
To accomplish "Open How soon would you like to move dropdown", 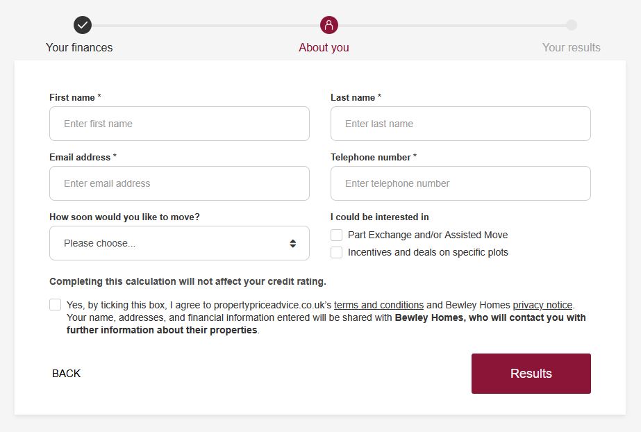I will (x=179, y=243).
